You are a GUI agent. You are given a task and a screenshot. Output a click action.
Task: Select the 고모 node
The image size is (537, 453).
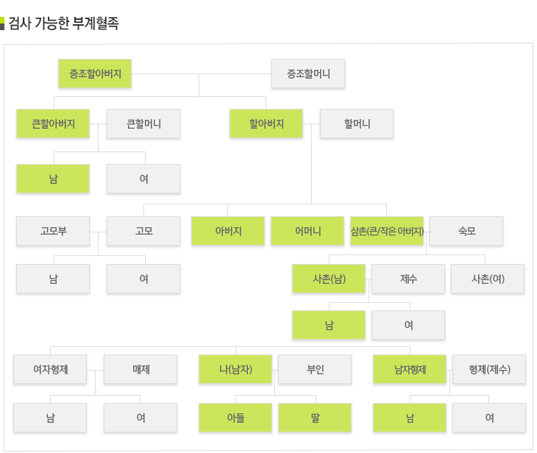click(143, 231)
